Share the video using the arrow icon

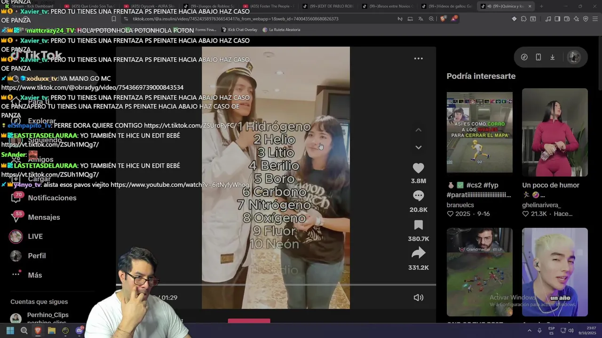(x=418, y=253)
